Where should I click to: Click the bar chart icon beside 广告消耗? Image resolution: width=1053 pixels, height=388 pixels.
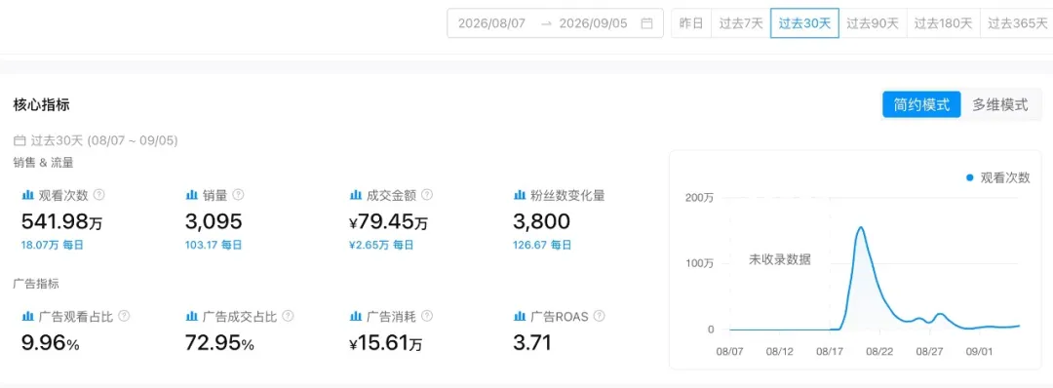pos(356,316)
